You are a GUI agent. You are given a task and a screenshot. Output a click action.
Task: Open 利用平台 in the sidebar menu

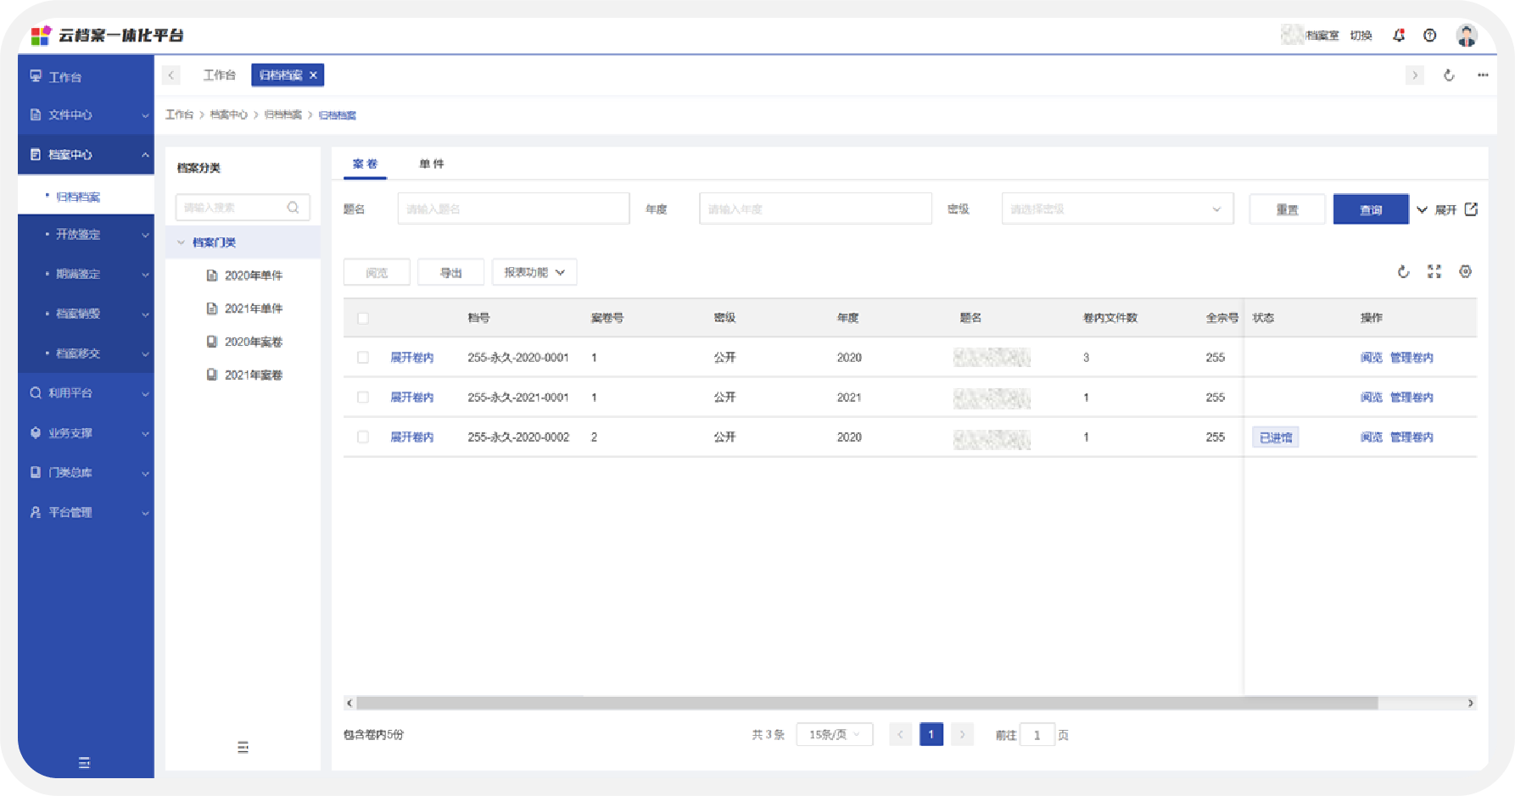[x=86, y=393]
